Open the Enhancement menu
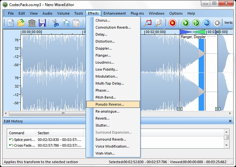This screenshot has width=236, height=167. pyautogui.click(x=114, y=13)
